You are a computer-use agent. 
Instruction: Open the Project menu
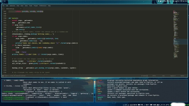(x=36, y=6)
